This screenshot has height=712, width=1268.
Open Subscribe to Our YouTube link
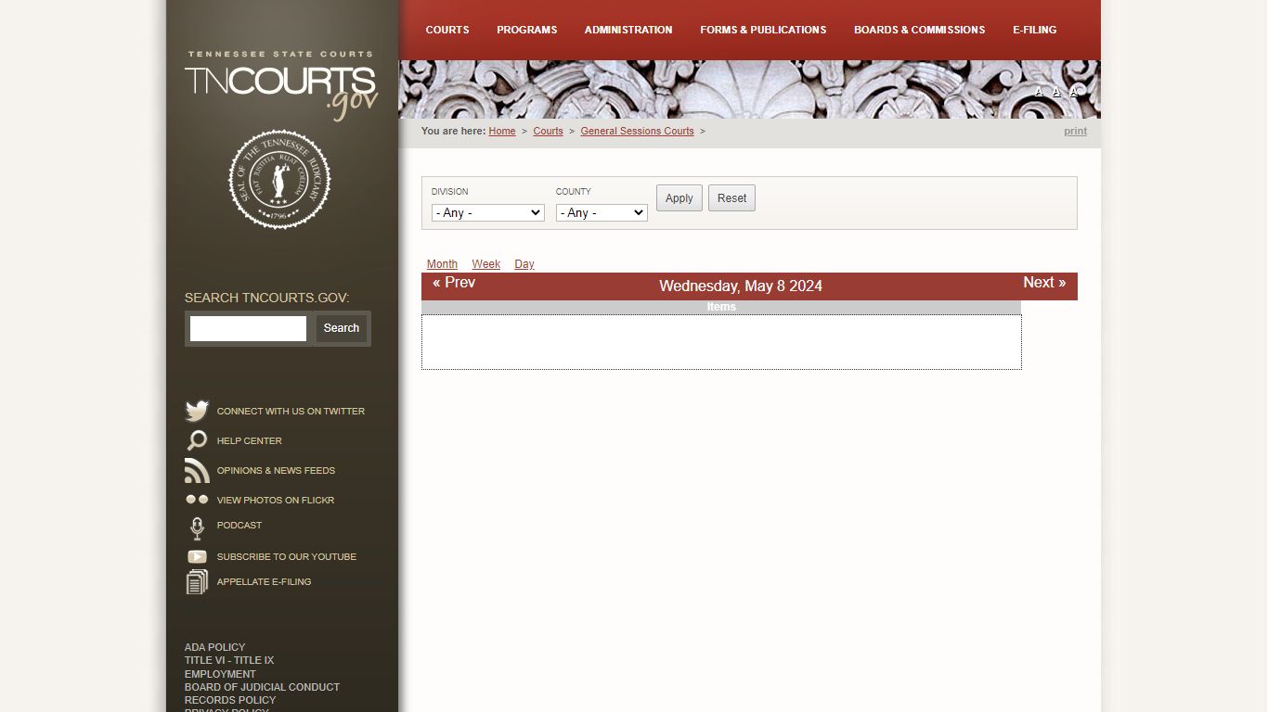(287, 557)
